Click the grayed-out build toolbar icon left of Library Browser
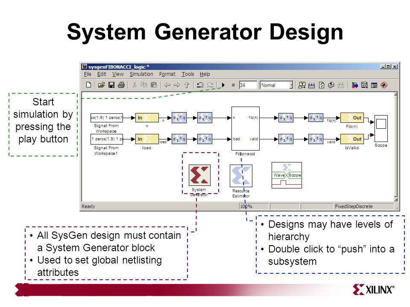 pyautogui.click(x=341, y=85)
